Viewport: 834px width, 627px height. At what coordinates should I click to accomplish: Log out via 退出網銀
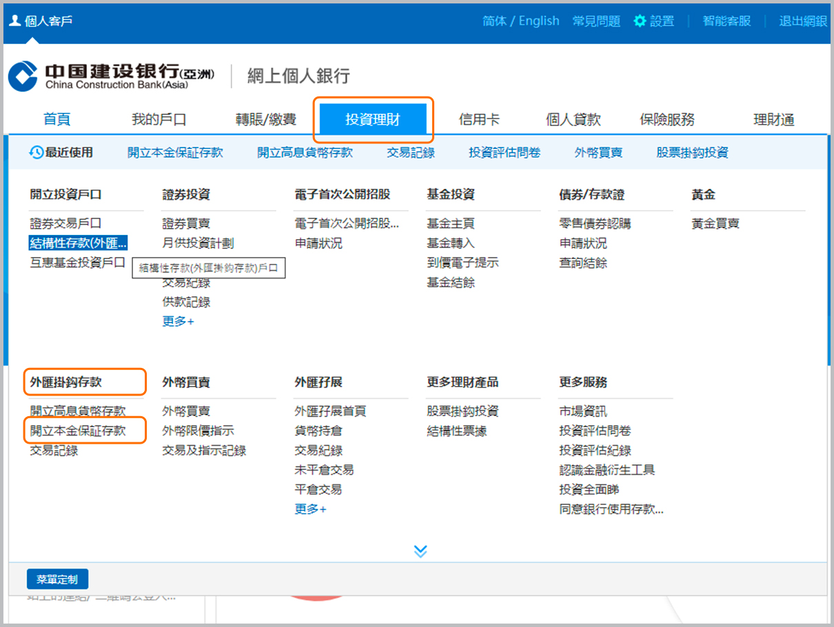tap(803, 21)
